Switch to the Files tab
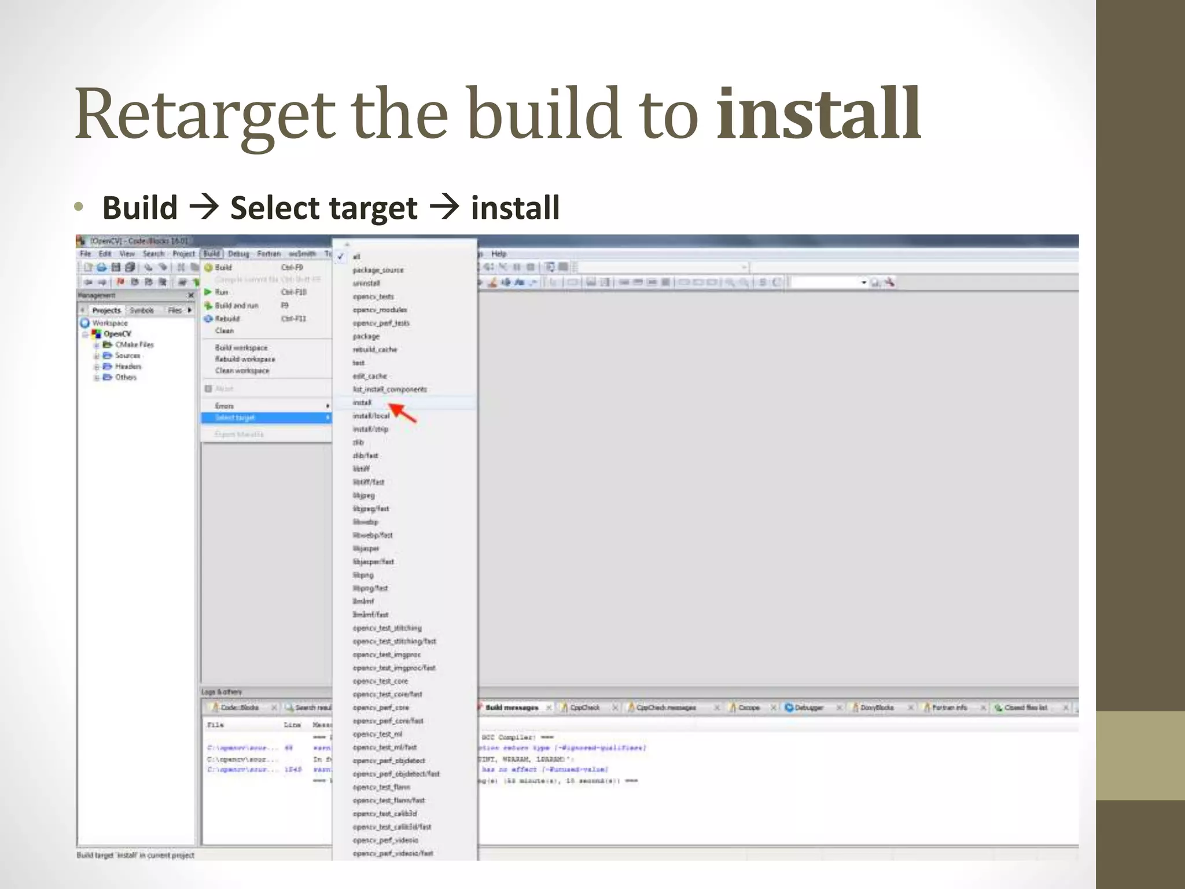The width and height of the screenshot is (1185, 889). tap(175, 311)
